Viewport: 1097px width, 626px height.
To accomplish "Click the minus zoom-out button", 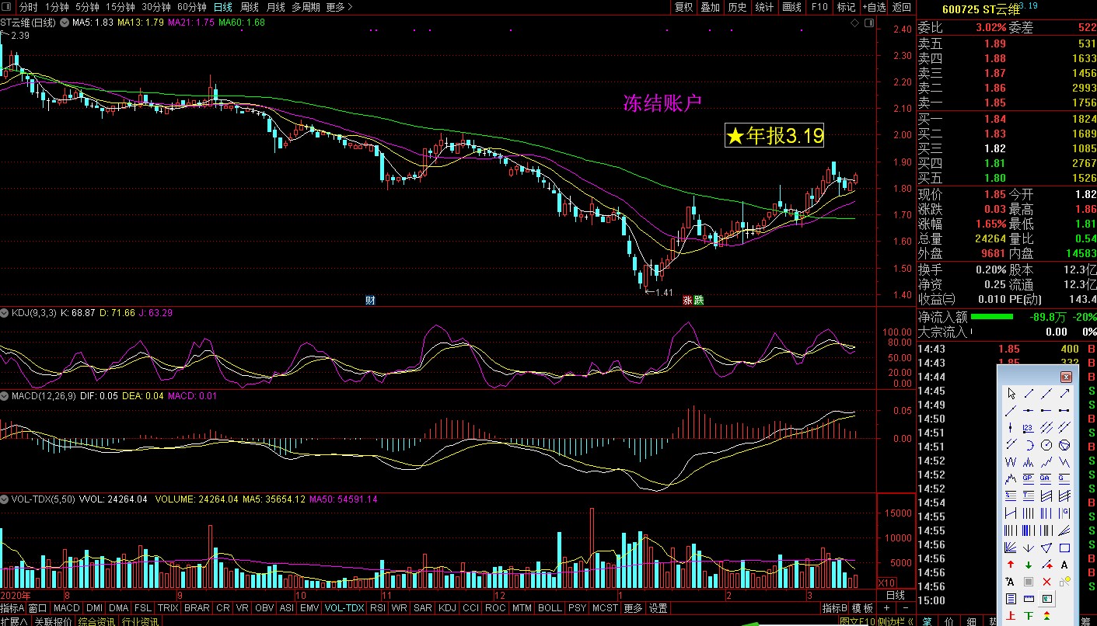I will [x=906, y=608].
